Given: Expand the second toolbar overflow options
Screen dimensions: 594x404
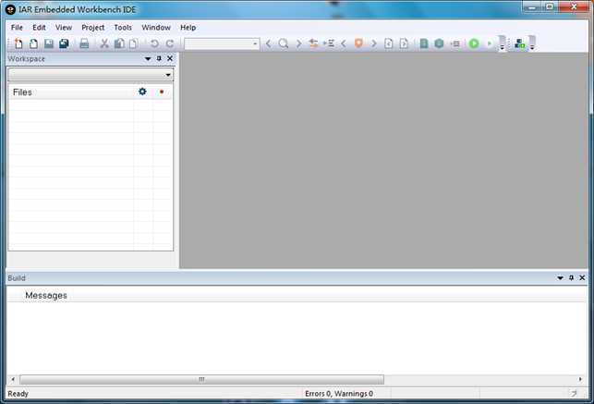Looking at the screenshot, I should 532,43.
